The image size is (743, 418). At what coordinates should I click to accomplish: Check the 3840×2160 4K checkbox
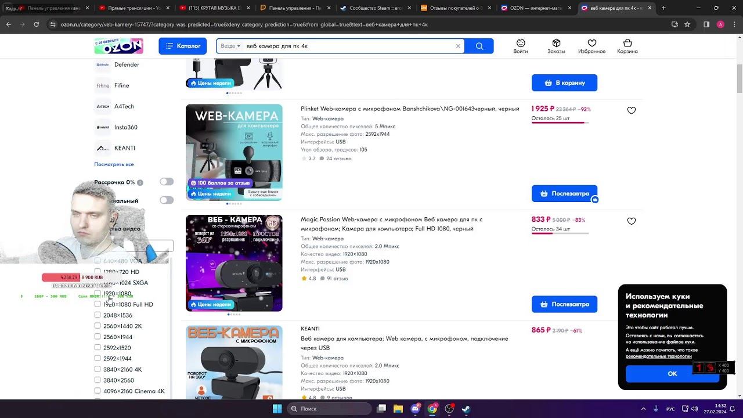[98, 369]
